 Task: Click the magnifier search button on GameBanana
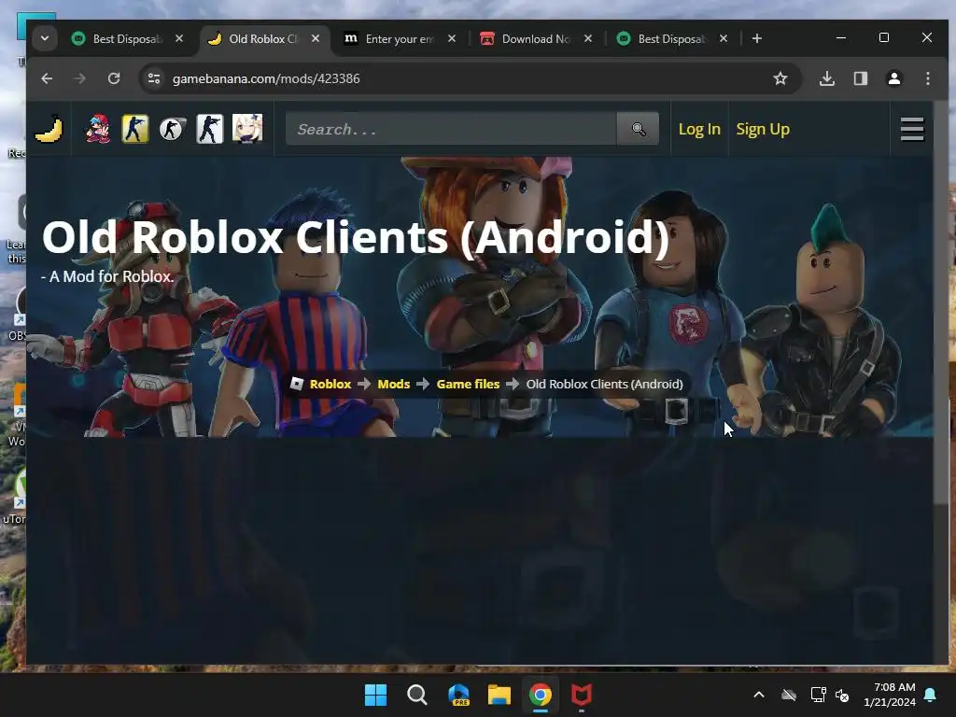click(x=638, y=129)
